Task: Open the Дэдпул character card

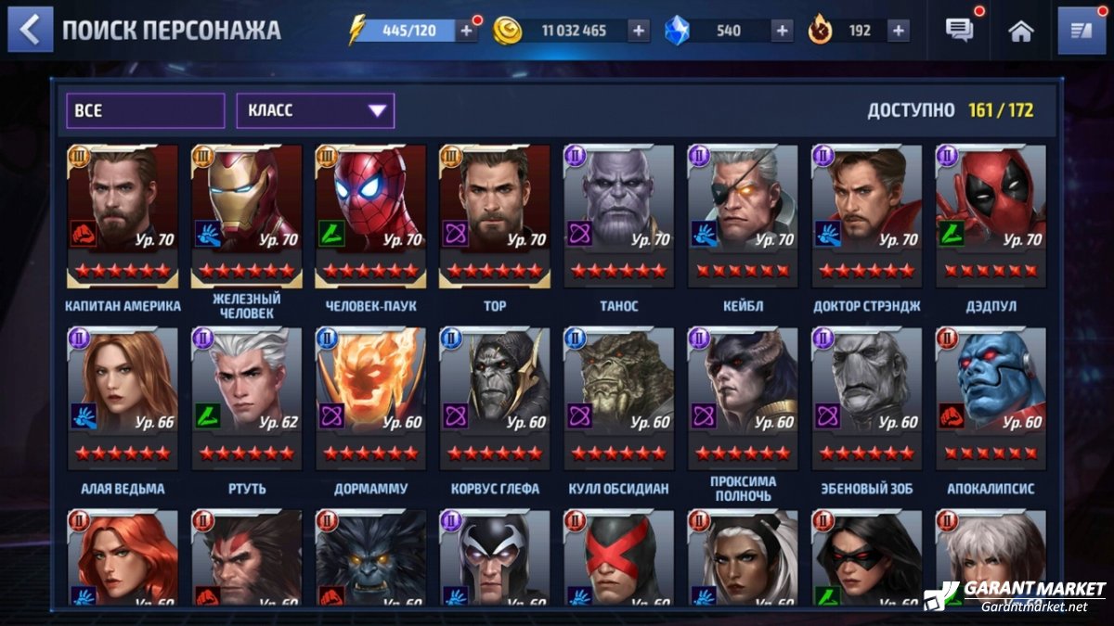Action: point(991,216)
